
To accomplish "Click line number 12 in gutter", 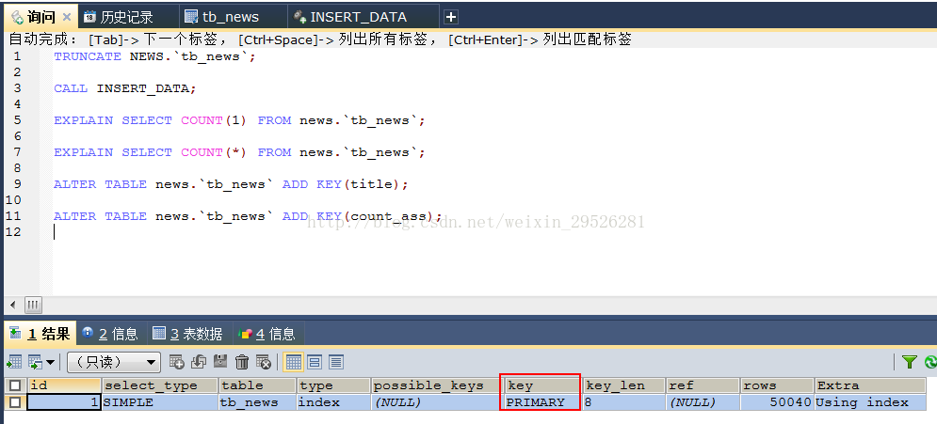I will click(13, 232).
